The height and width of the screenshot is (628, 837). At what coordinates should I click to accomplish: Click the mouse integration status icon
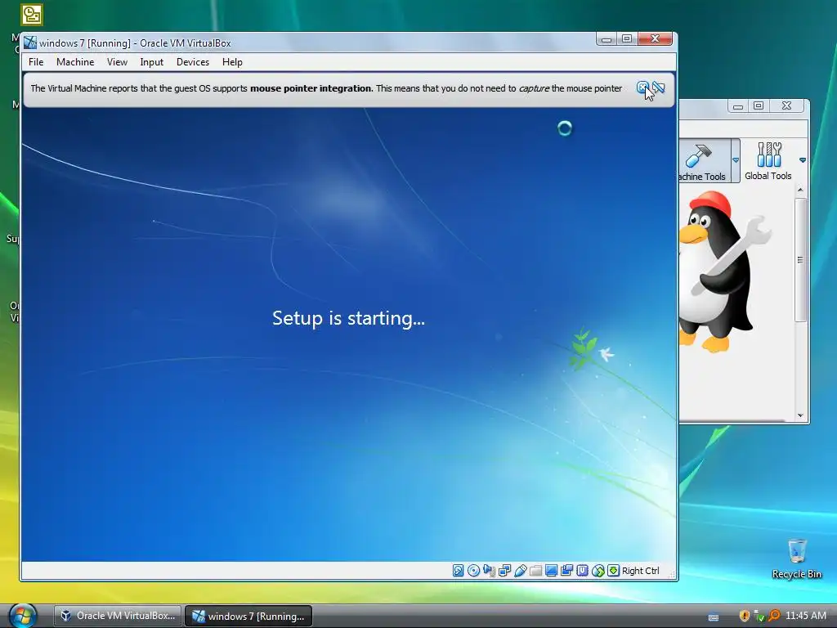(x=598, y=571)
